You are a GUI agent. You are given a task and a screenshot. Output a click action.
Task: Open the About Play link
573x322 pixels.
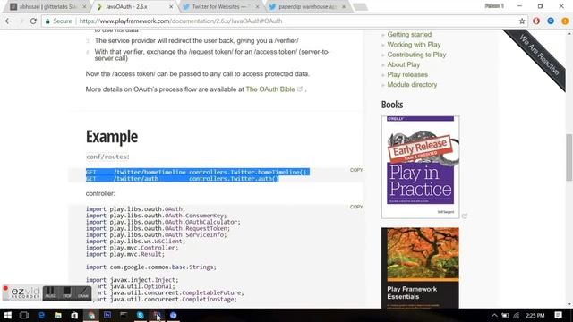click(x=404, y=64)
